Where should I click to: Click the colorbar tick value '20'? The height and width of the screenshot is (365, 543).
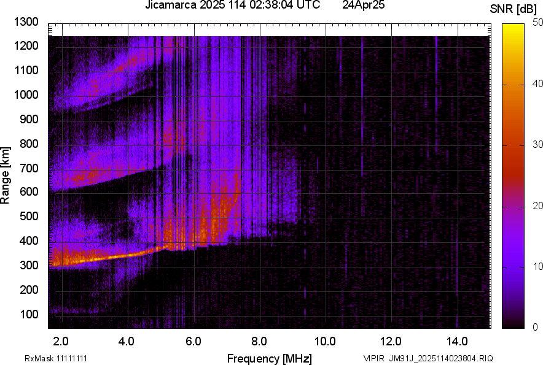tap(538, 206)
